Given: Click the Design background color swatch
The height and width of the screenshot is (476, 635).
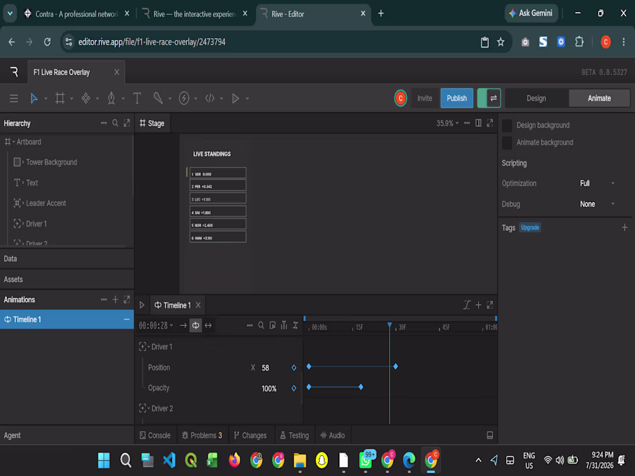Looking at the screenshot, I should (507, 125).
